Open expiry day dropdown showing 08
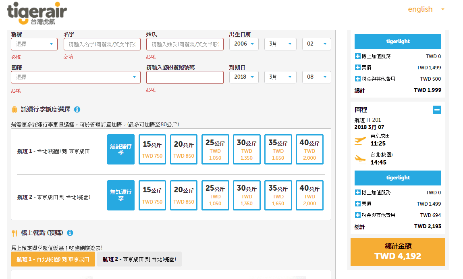 317,77
